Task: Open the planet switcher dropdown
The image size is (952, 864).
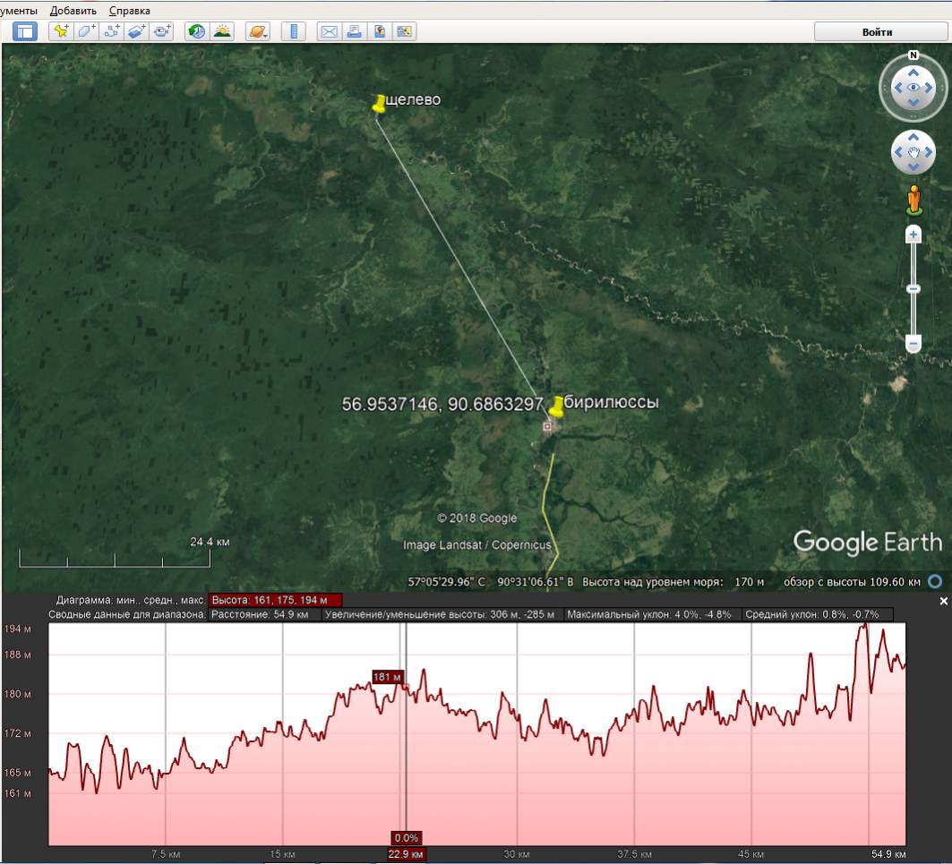Action: click(x=257, y=31)
